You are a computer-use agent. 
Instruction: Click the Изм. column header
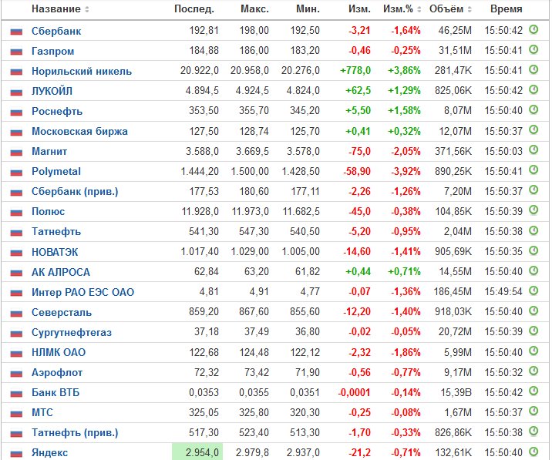pyautogui.click(x=359, y=8)
